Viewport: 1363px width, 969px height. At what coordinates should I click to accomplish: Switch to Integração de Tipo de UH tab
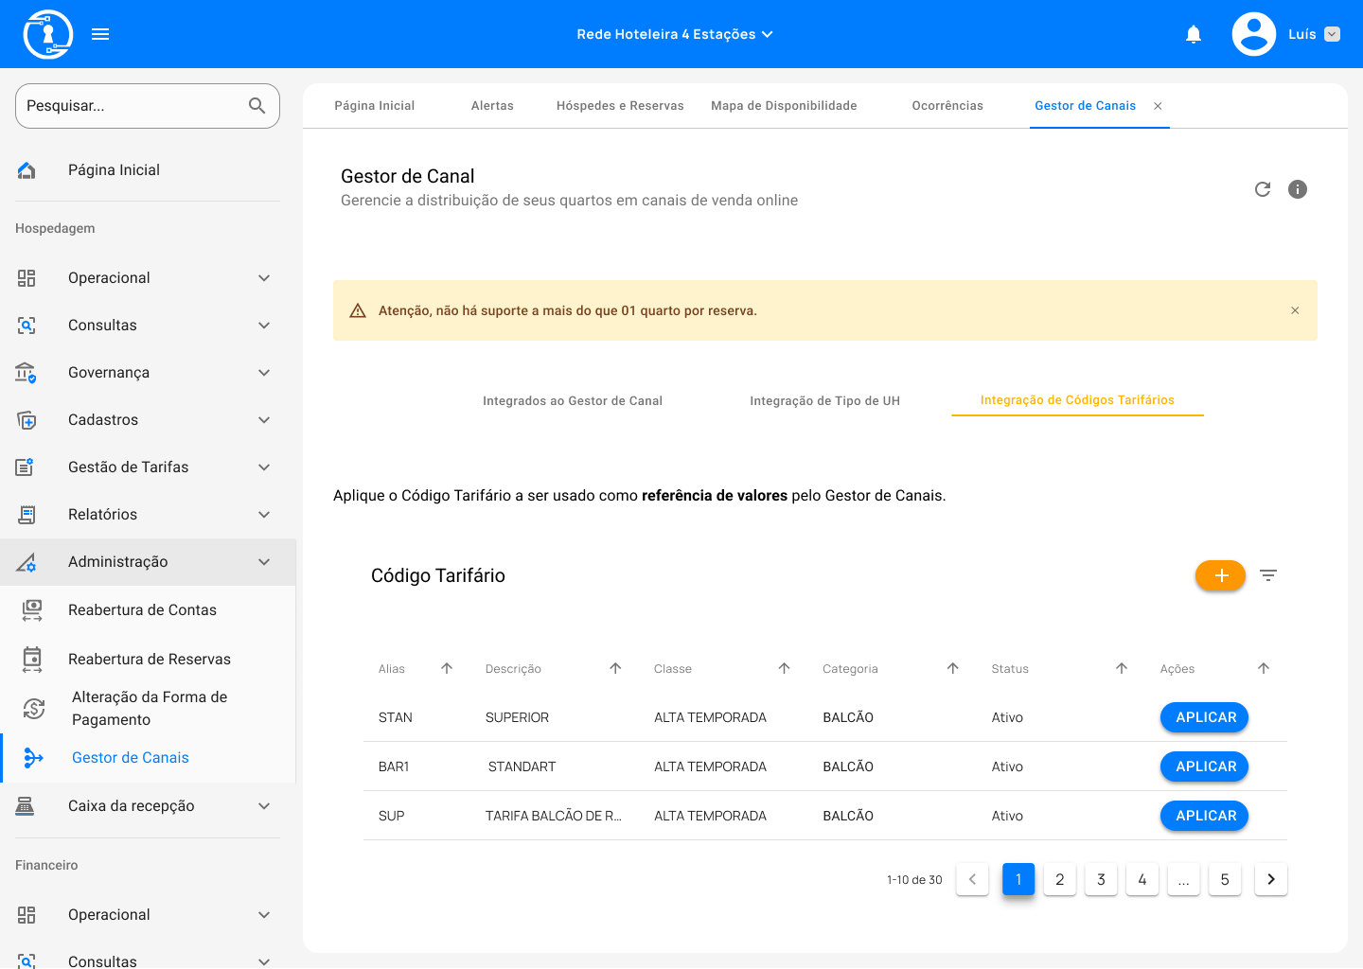point(824,401)
